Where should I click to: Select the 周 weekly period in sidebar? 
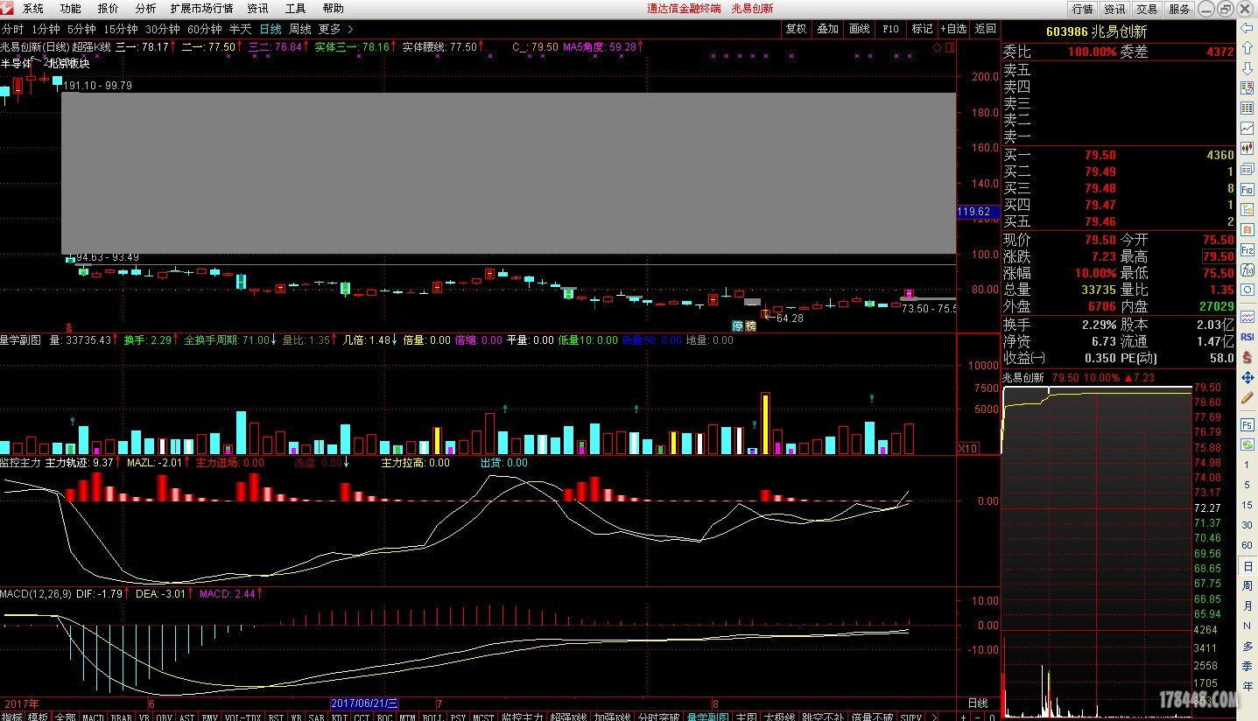click(1247, 586)
